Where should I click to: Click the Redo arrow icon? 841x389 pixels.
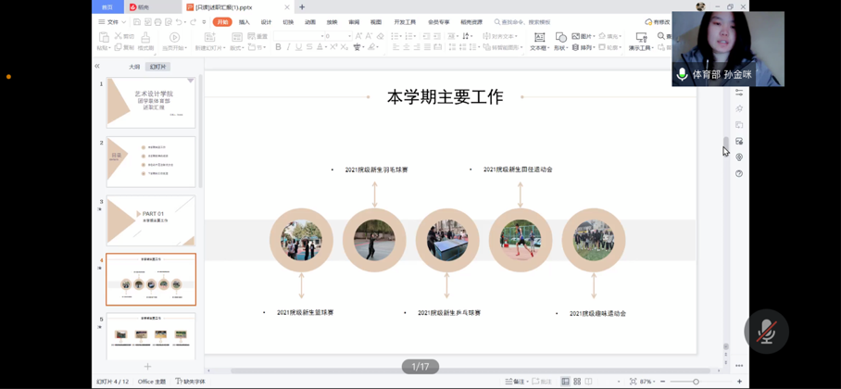click(192, 22)
